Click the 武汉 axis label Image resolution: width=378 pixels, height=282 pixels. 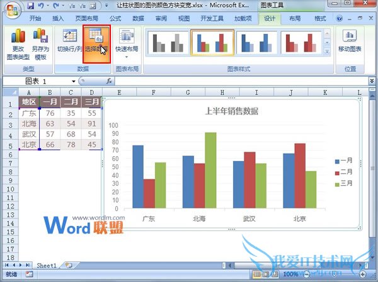[249, 218]
